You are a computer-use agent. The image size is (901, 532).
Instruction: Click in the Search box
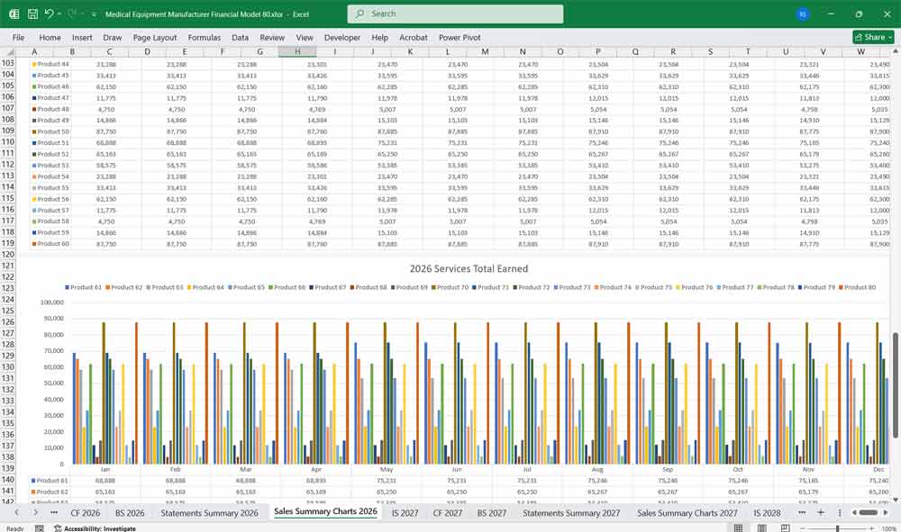tap(455, 14)
